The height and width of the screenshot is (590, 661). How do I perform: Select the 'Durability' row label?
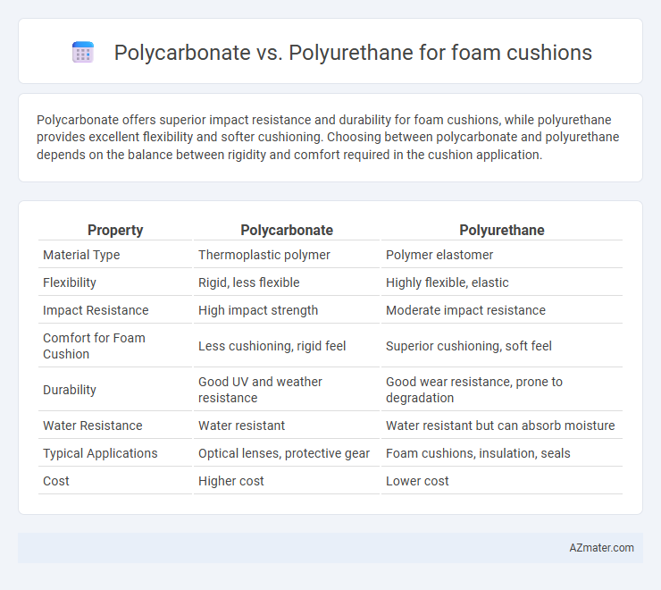click(x=70, y=390)
